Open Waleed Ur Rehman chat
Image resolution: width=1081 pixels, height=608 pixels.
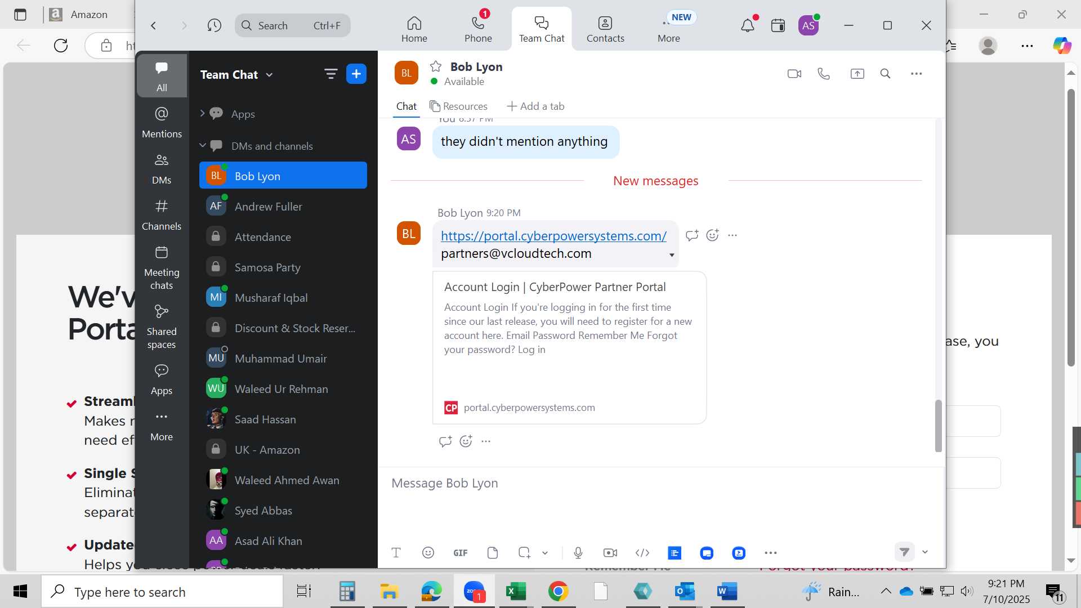(283, 389)
